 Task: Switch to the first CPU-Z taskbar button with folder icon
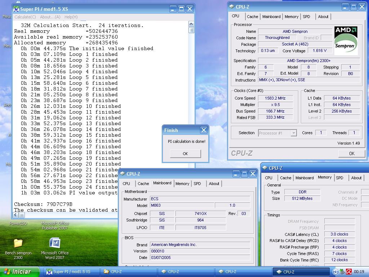point(128,272)
